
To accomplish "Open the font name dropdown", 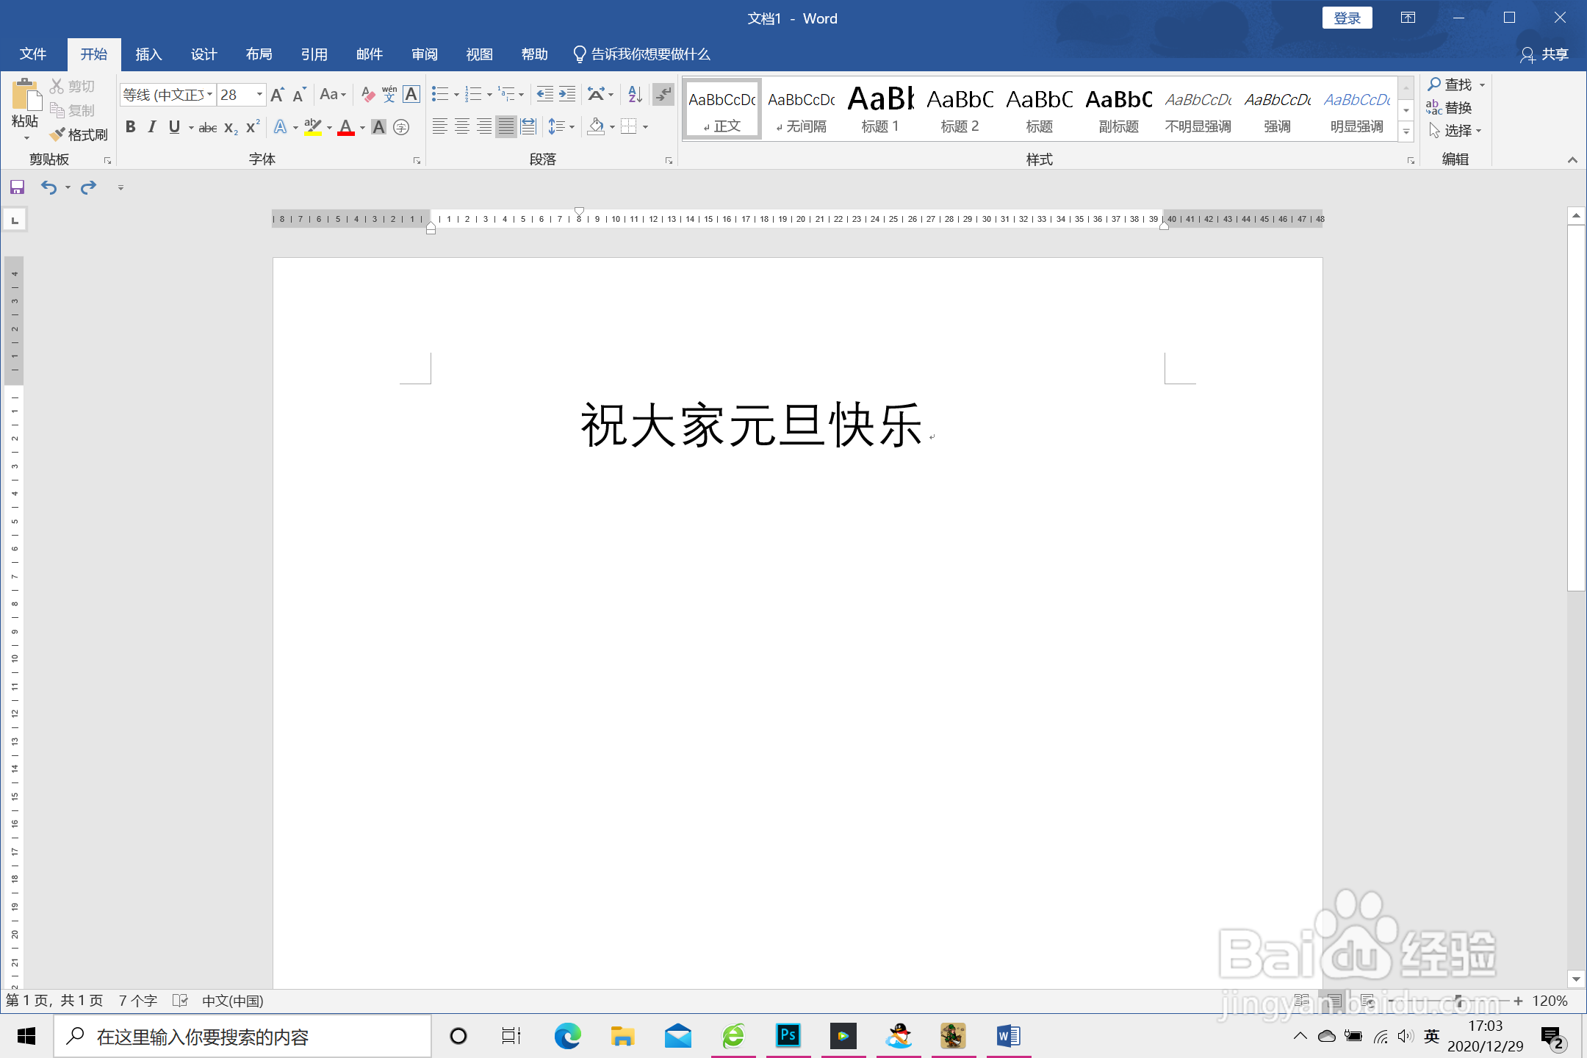I will coord(209,95).
